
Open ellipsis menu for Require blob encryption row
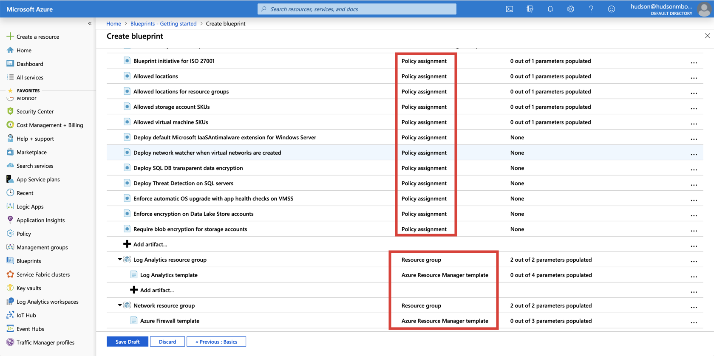(694, 231)
